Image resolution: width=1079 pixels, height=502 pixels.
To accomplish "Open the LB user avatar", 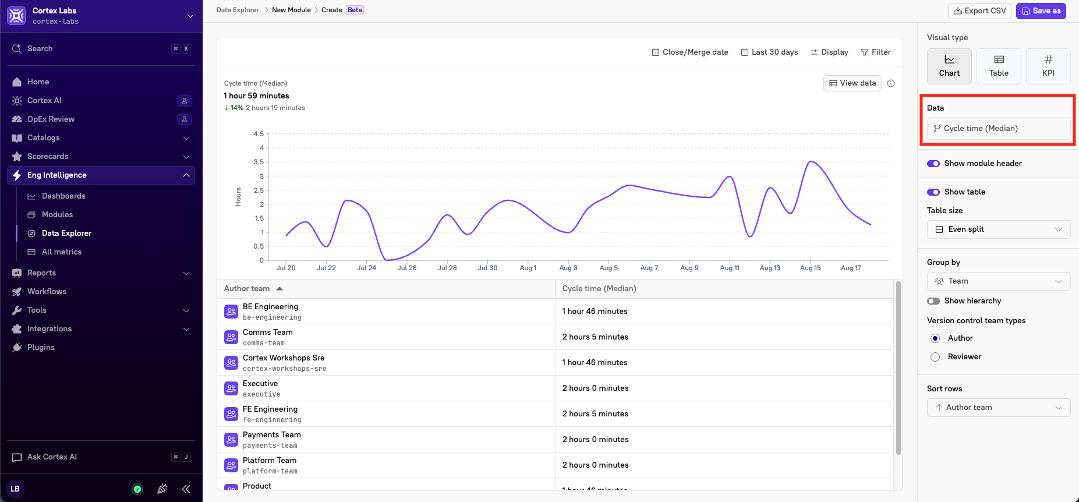I will [15, 489].
